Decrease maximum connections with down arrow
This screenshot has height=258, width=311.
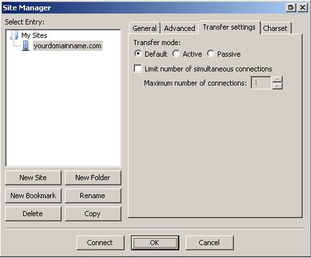point(278,86)
